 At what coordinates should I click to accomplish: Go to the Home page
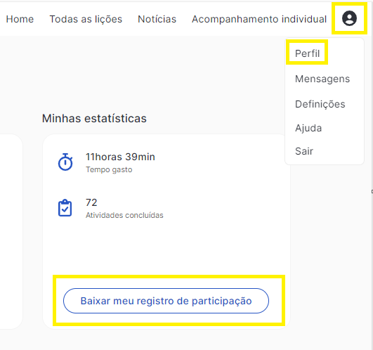pos(20,19)
